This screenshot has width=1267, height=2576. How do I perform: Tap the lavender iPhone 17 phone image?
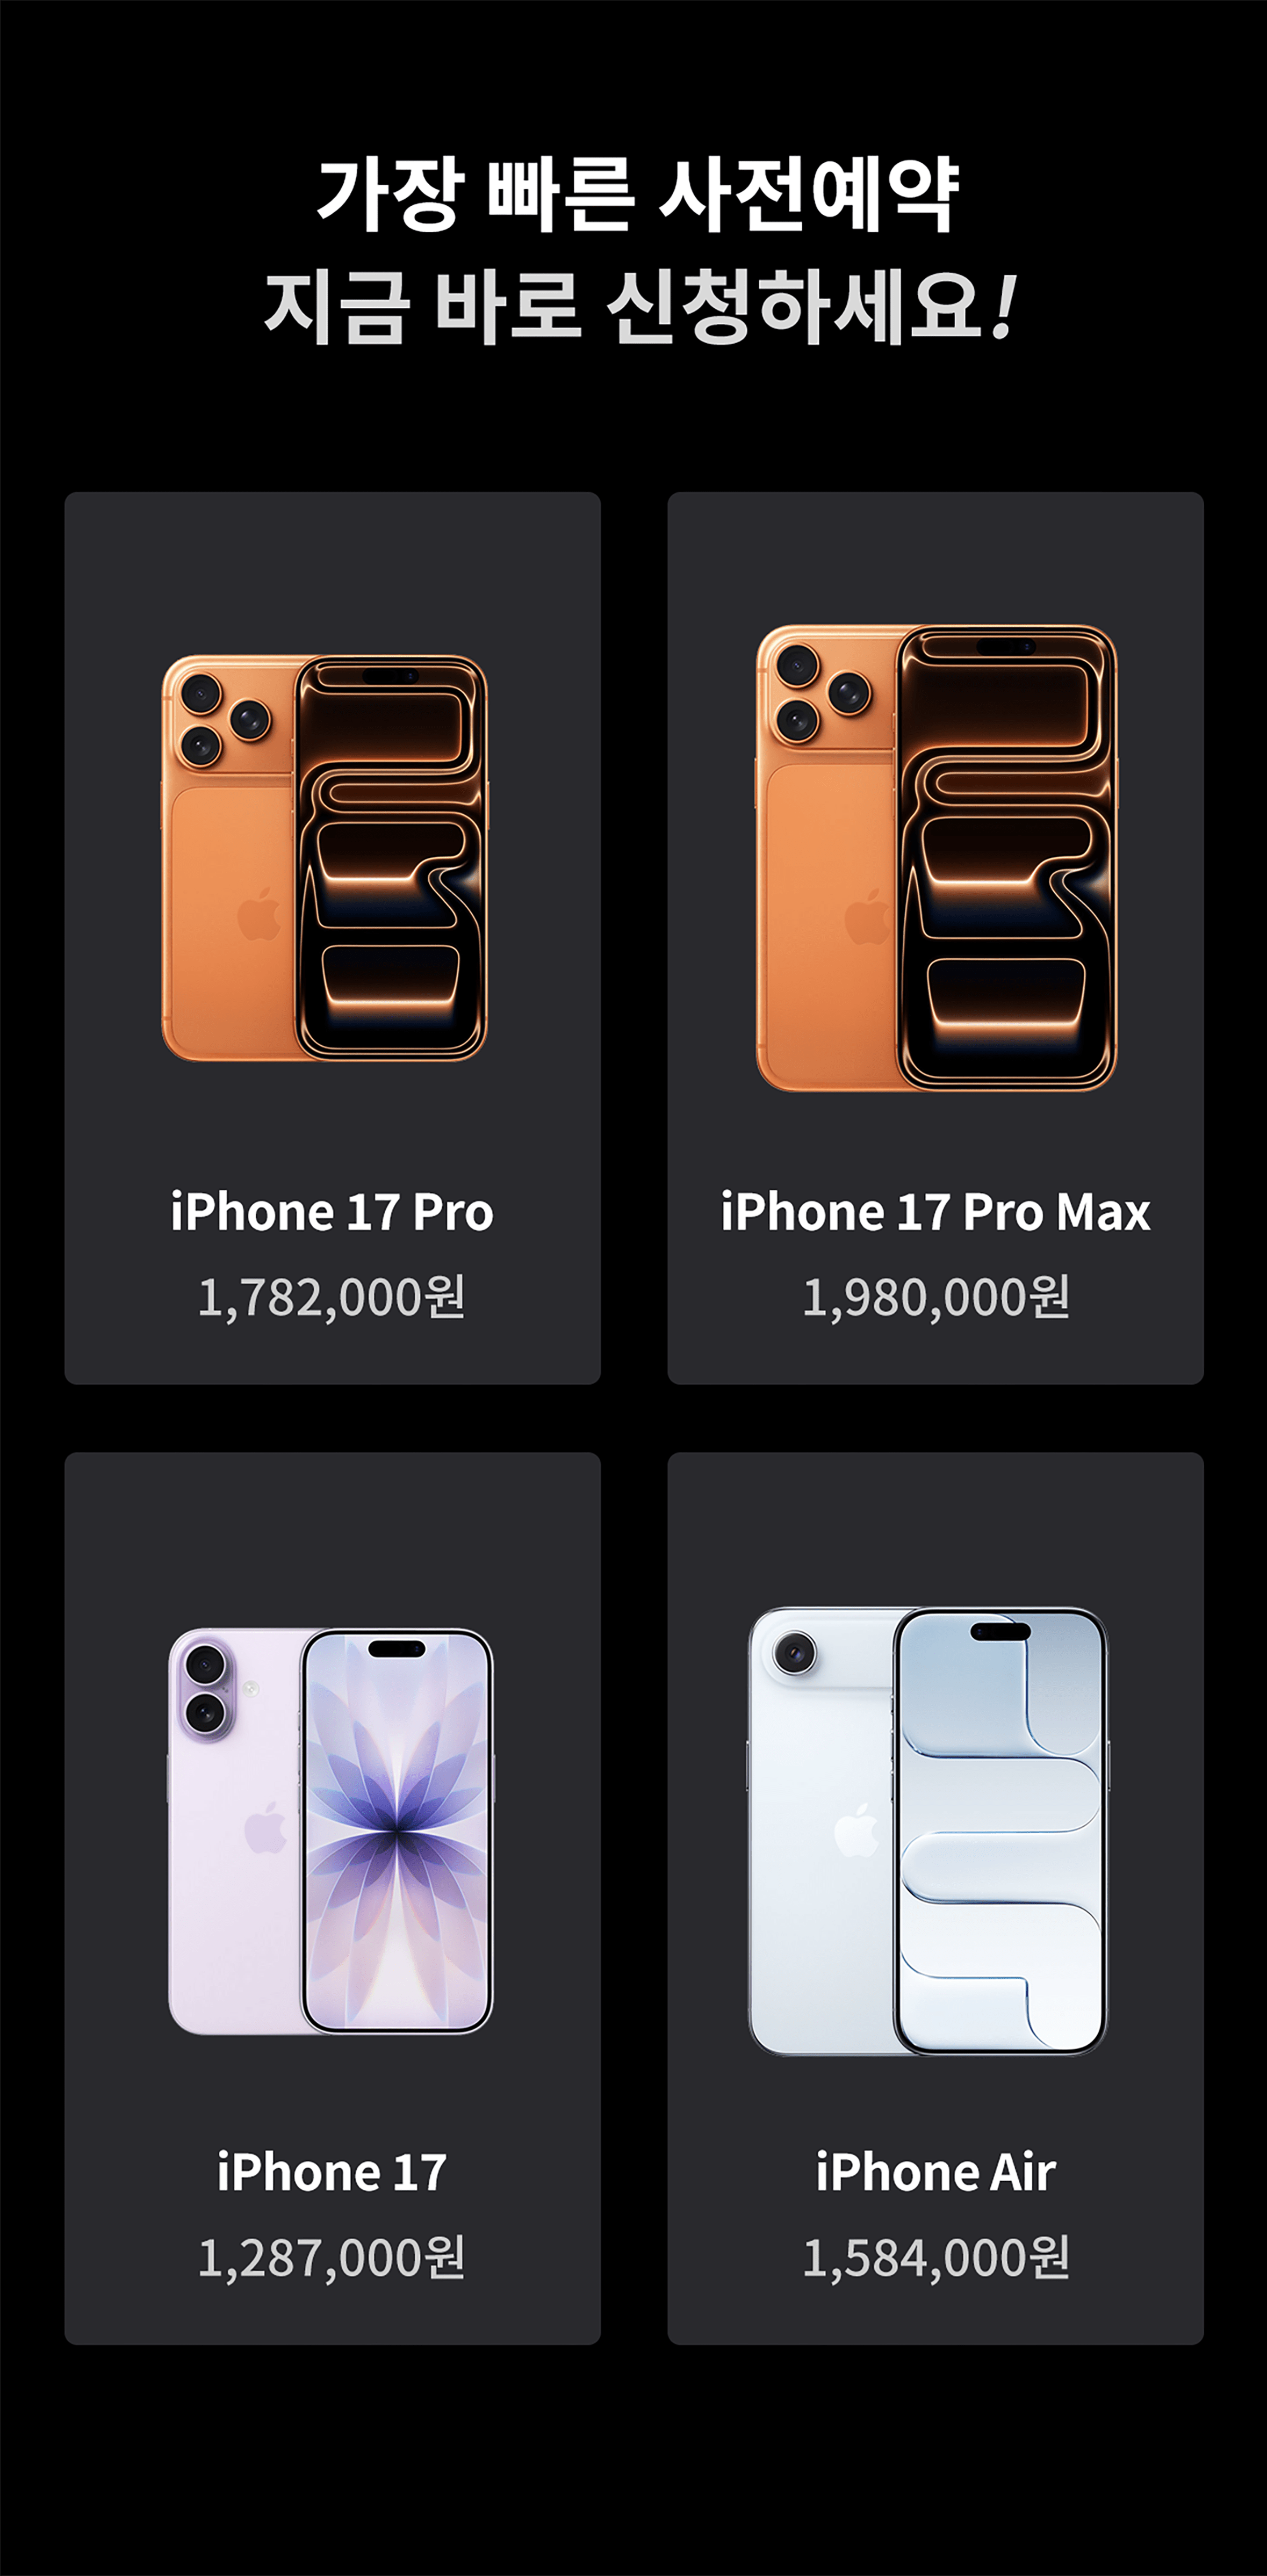(x=331, y=1831)
